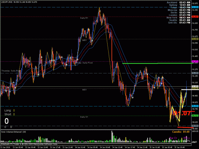Screen dimensions: 199x149
Task: Select the Sydney 12:43 AM clock row
Action: tap(180, 5)
